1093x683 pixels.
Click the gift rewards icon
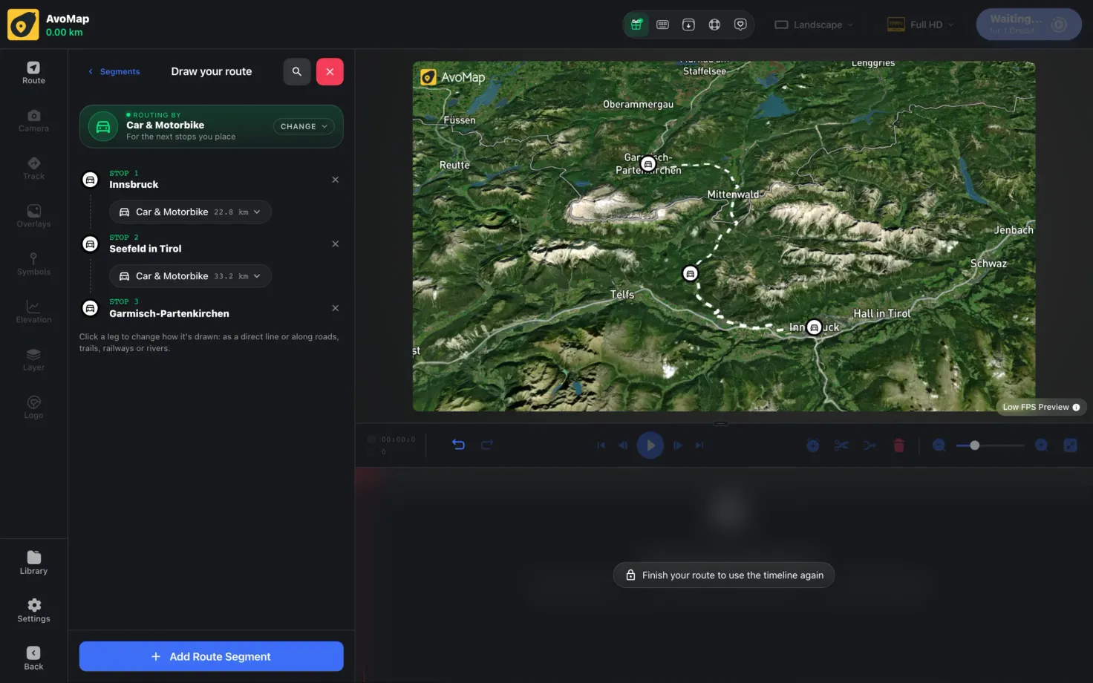click(x=636, y=24)
